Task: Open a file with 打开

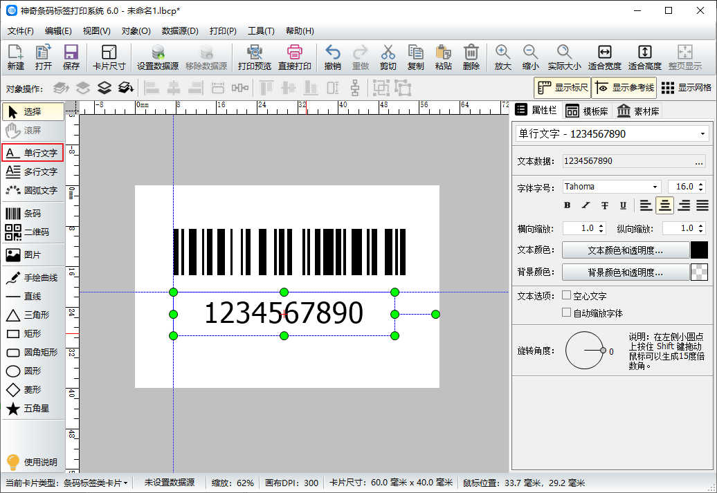Action: (44, 57)
